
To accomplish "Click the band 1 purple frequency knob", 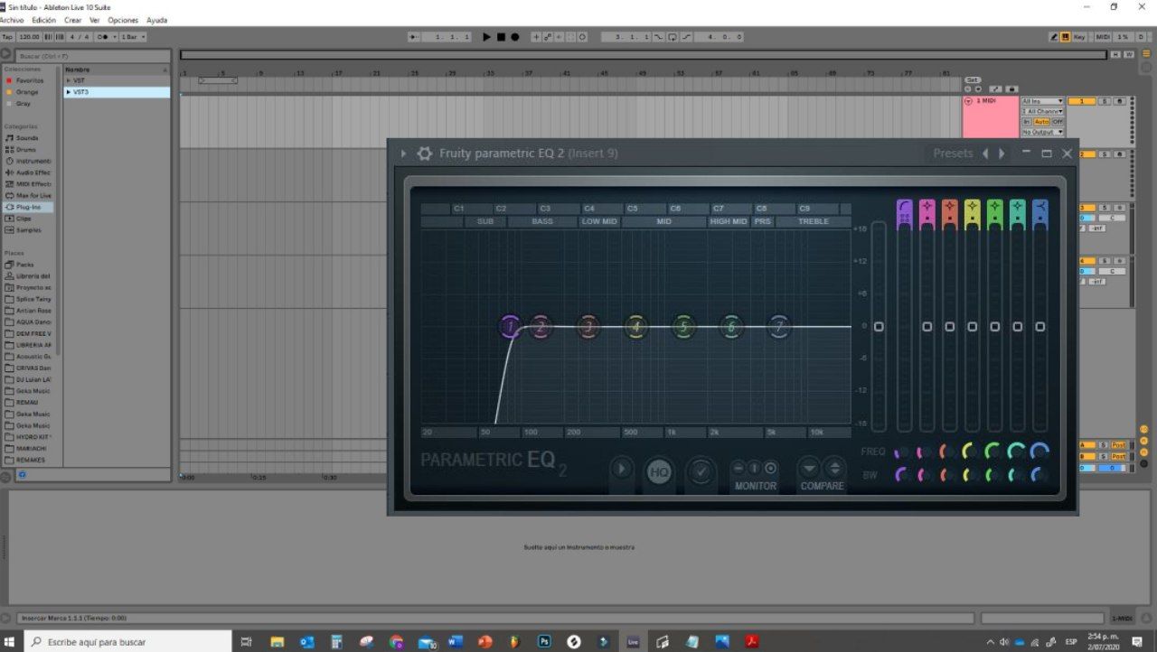I will click(x=902, y=452).
